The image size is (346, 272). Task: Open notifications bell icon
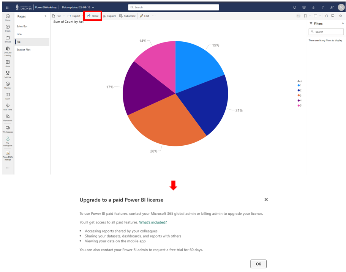click(295, 7)
